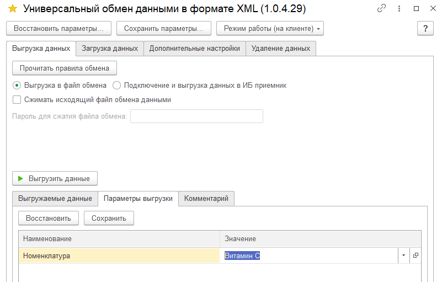442x282 pixels.
Task: Close the Универсальный обмен данными window
Action: (x=432, y=9)
